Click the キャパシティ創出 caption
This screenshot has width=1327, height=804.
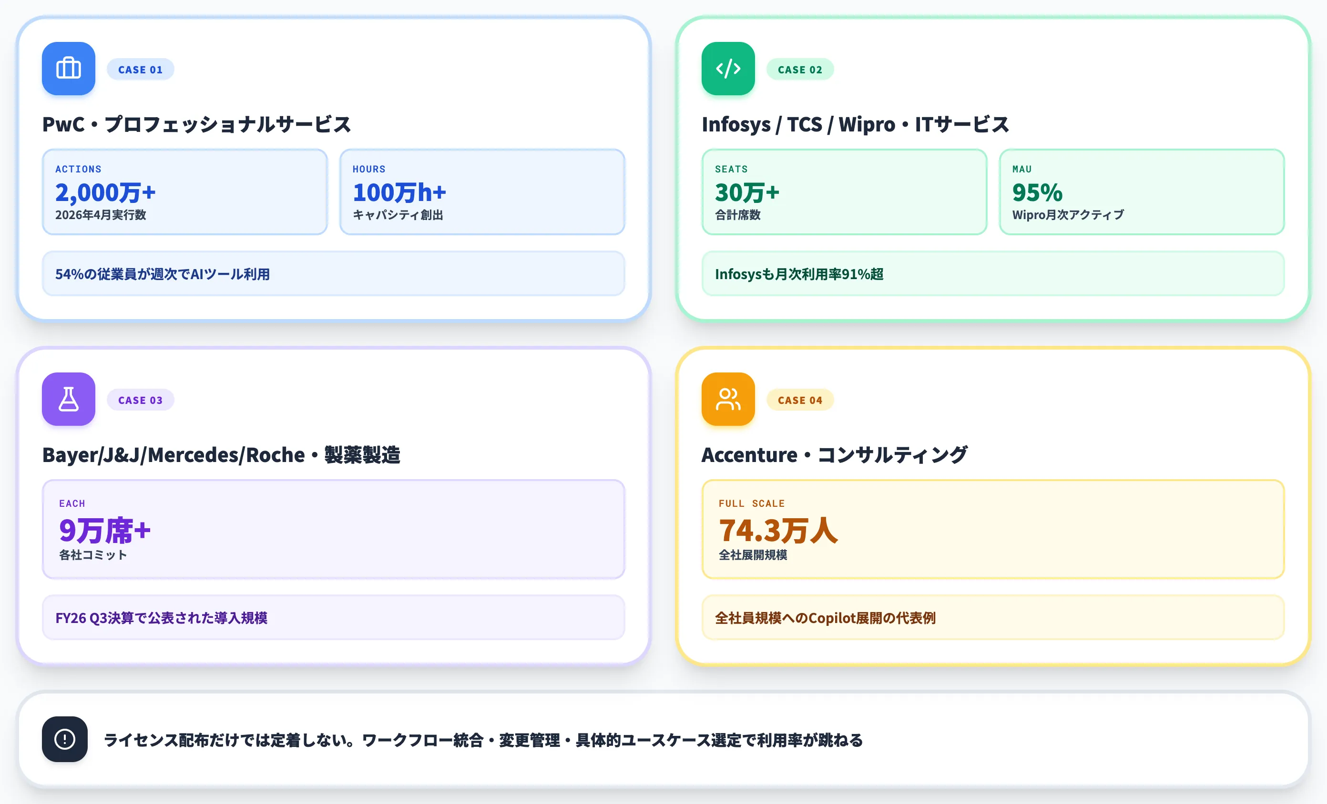pos(398,215)
